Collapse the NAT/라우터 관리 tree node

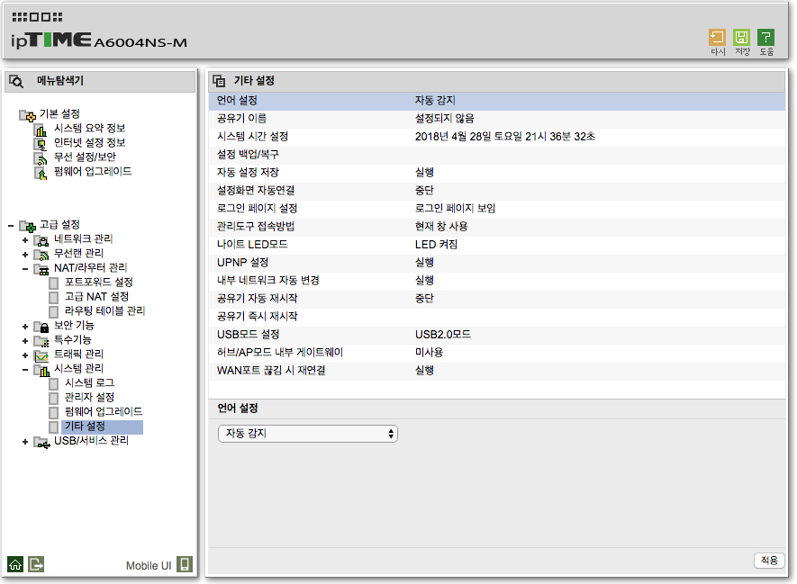click(25, 269)
